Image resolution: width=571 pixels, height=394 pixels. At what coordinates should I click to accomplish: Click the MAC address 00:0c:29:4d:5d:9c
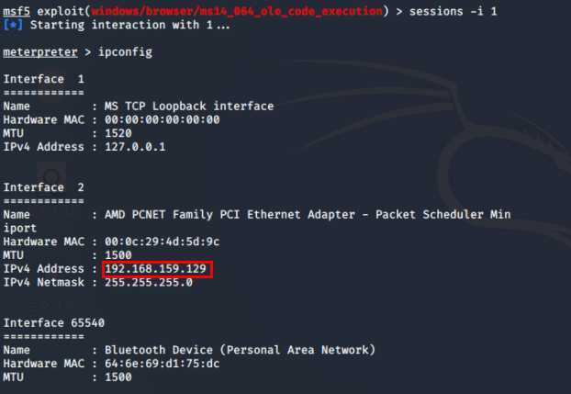(162, 241)
